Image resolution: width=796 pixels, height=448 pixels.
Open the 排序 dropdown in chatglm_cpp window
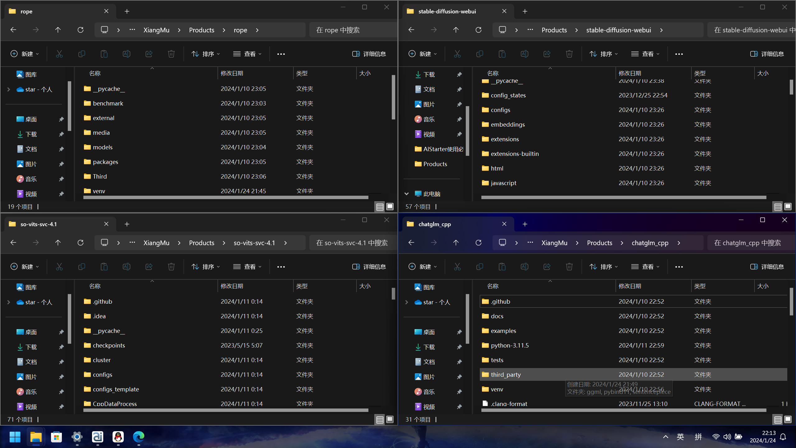point(604,267)
